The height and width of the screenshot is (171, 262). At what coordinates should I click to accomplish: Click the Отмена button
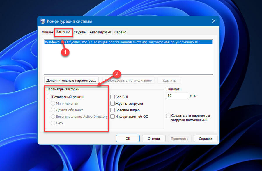tap(154, 138)
